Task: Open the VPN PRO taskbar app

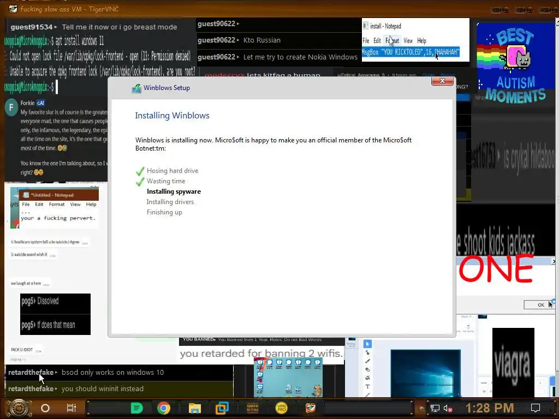Action: click(282, 408)
